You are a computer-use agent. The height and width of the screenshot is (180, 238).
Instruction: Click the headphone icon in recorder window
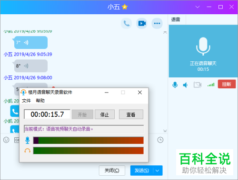pyautogui.click(x=27, y=151)
